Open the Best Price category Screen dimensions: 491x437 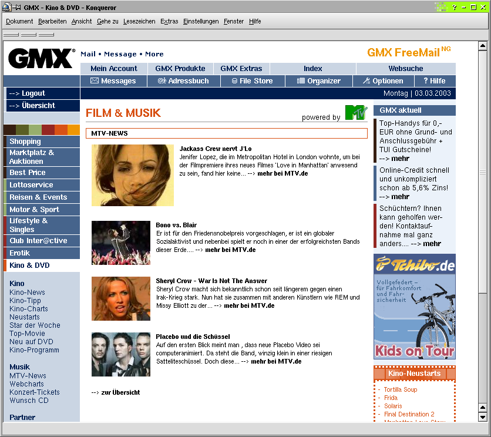42,173
